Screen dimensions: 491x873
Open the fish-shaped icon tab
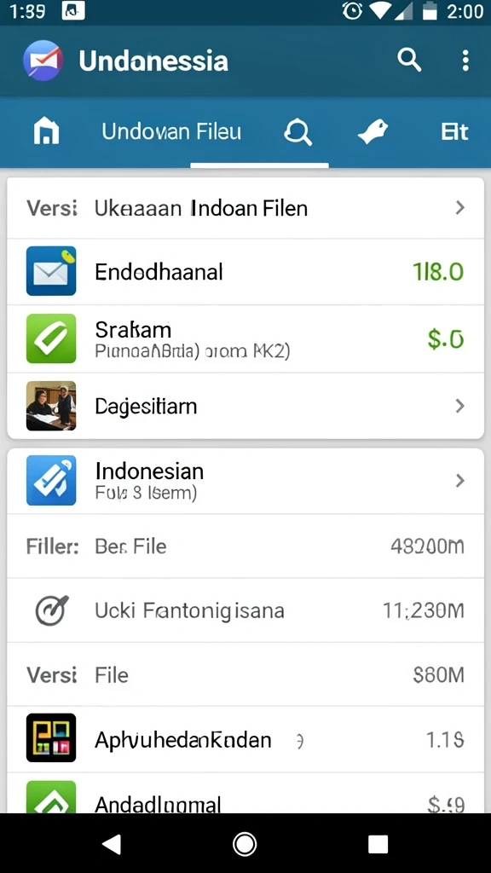(373, 132)
